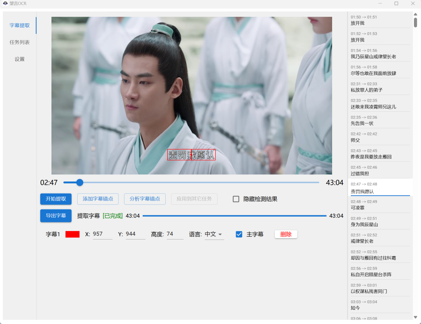Enable the 隐藏检测结果 checkbox
The height and width of the screenshot is (324, 421).
click(x=236, y=199)
